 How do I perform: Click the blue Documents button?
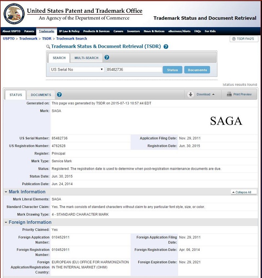coord(197,70)
